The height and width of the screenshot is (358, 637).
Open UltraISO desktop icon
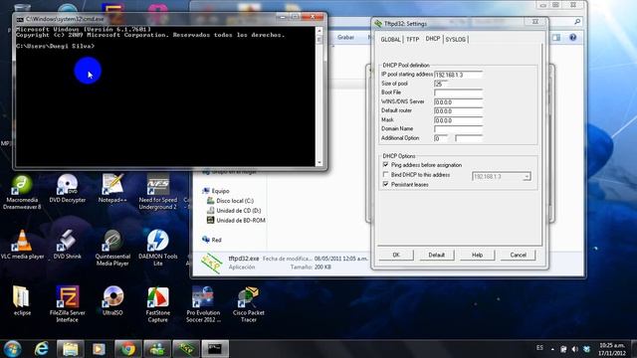click(x=112, y=301)
